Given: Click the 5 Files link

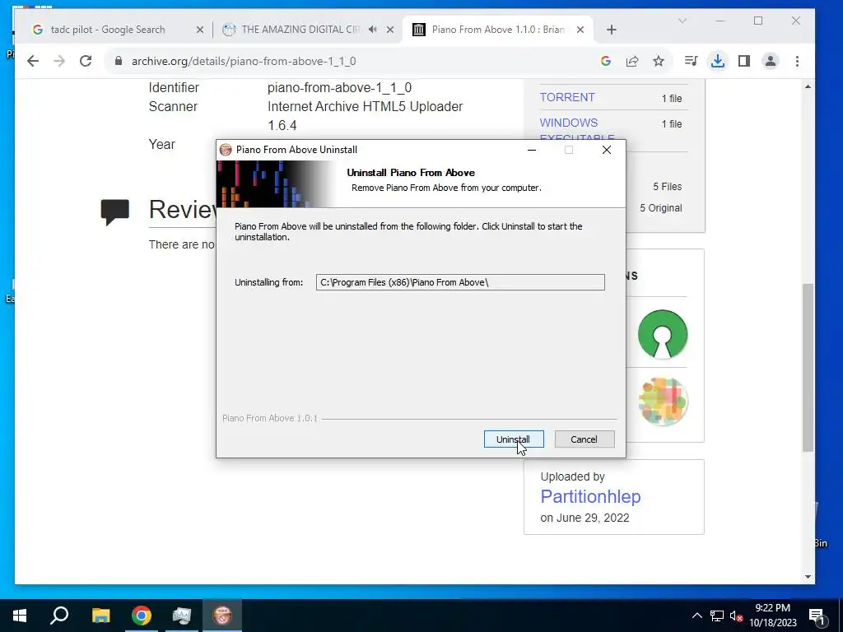Looking at the screenshot, I should 667,187.
